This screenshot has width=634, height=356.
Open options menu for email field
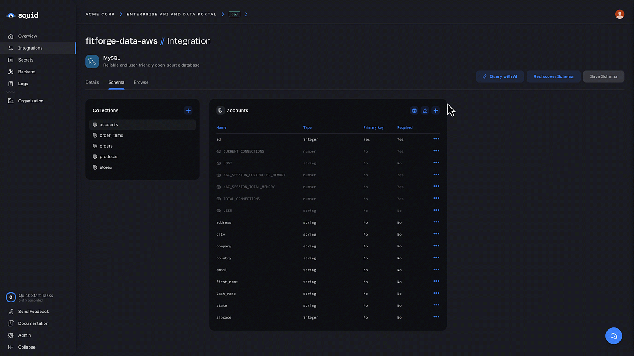pos(436,269)
